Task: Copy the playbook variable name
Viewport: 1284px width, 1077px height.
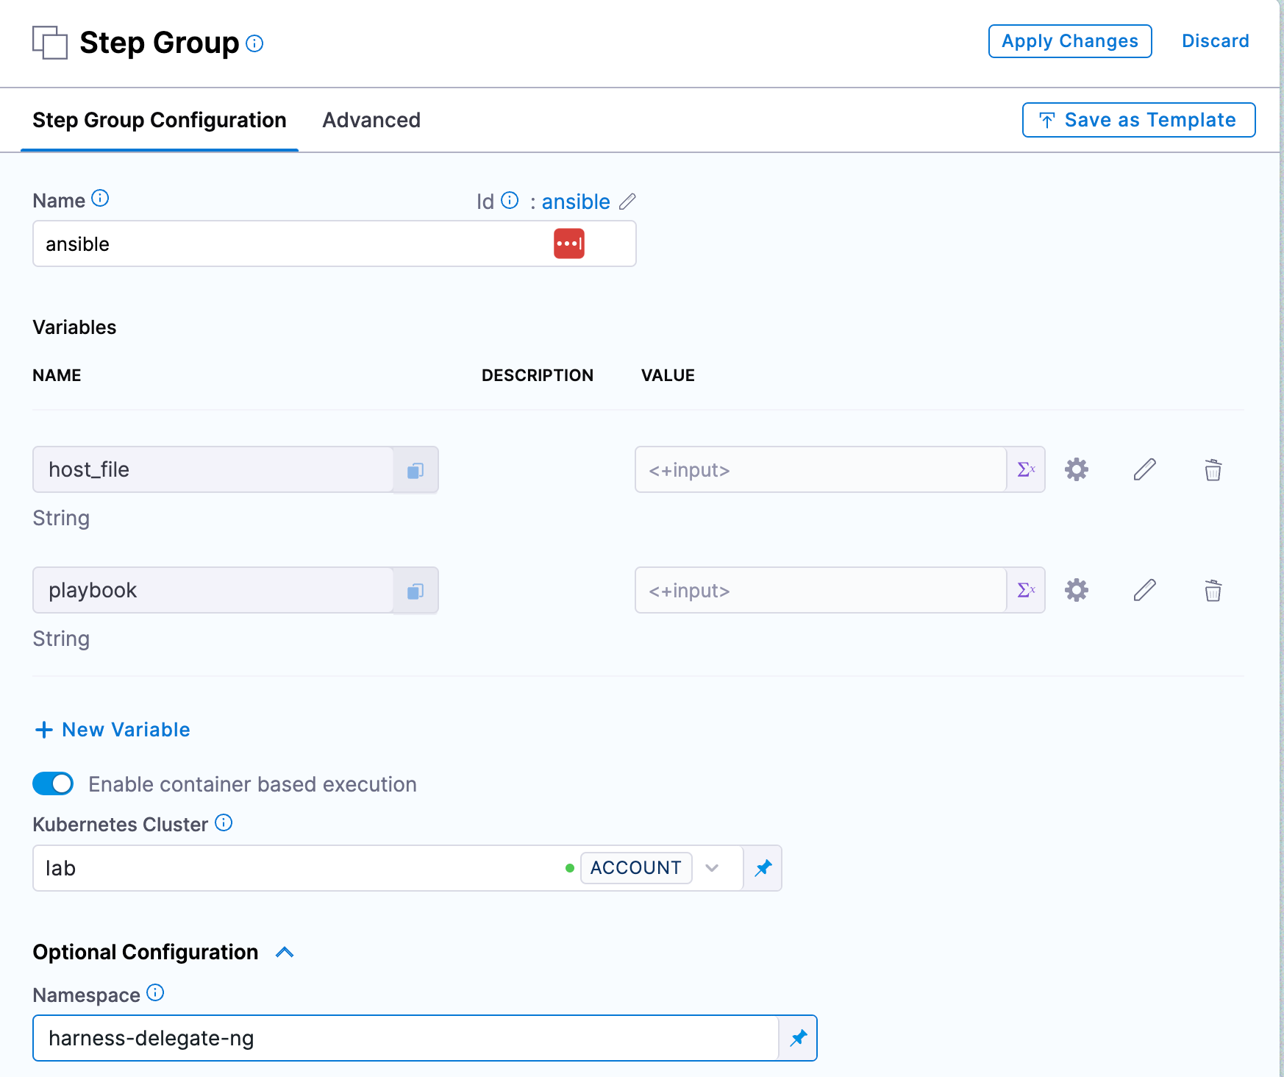Action: pos(415,591)
